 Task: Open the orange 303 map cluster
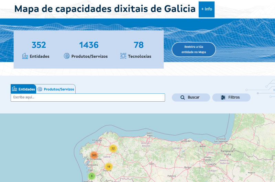click(x=94, y=155)
